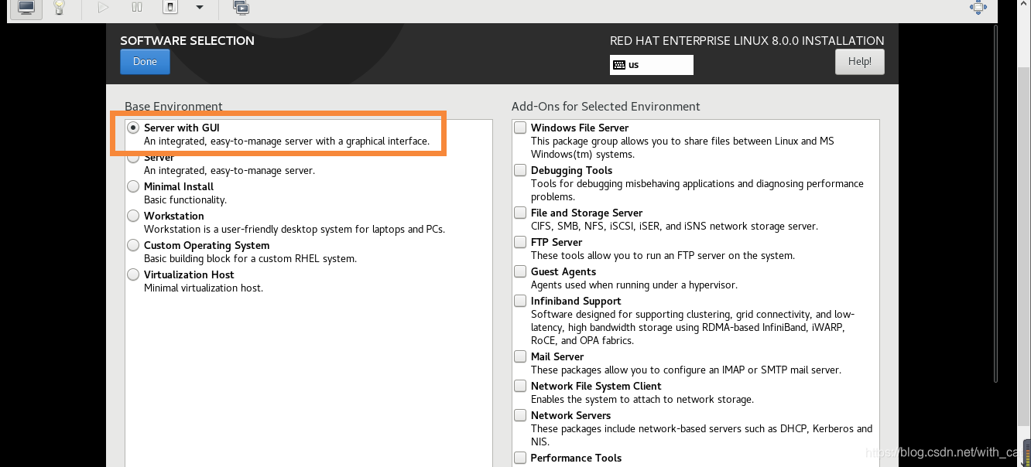Click the 'Base Environment' heading
This screenshot has height=467, width=1031.
coord(173,107)
